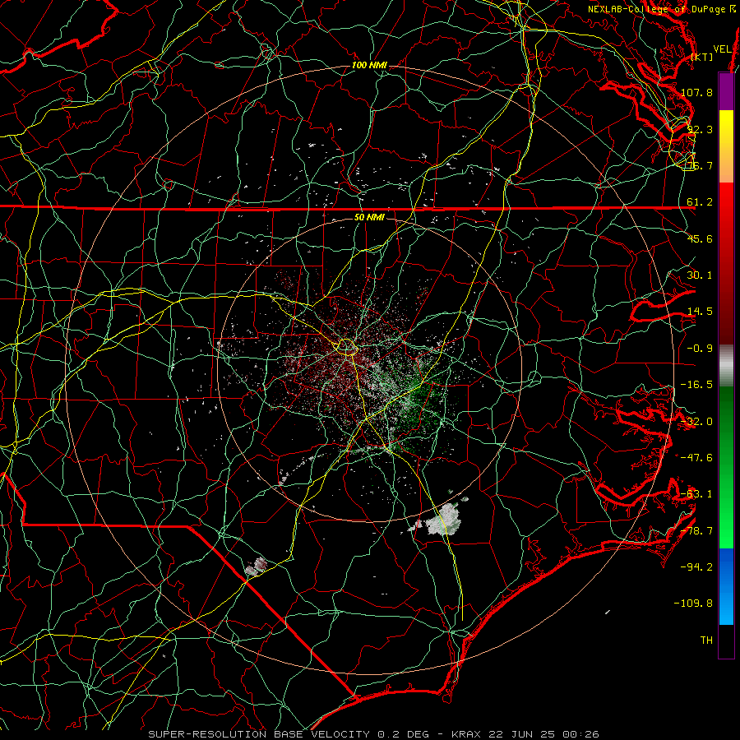Select the 14.5 value on velocity scale
Screen dimensions: 740x740
(700, 312)
